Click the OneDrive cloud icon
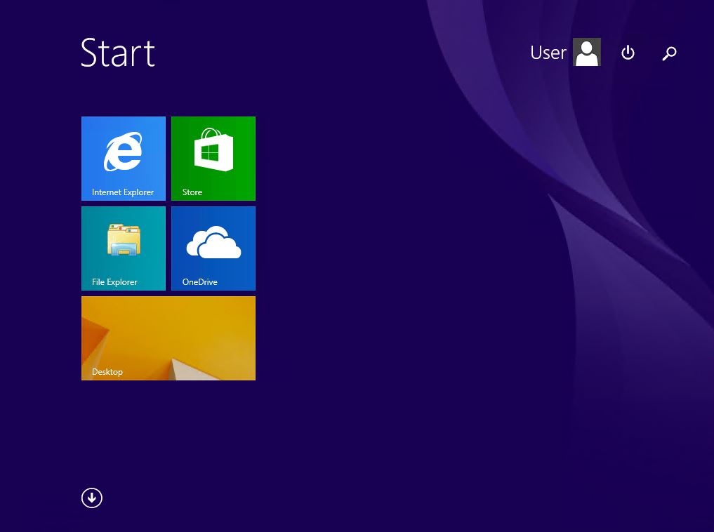The width and height of the screenshot is (714, 532). click(x=213, y=242)
